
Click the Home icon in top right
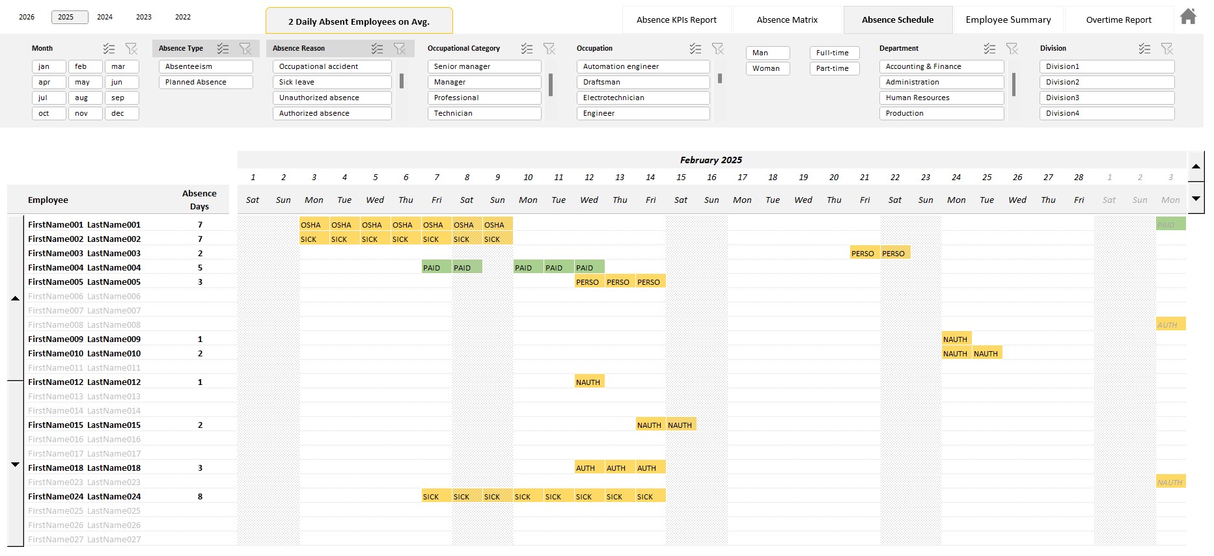point(1188,17)
